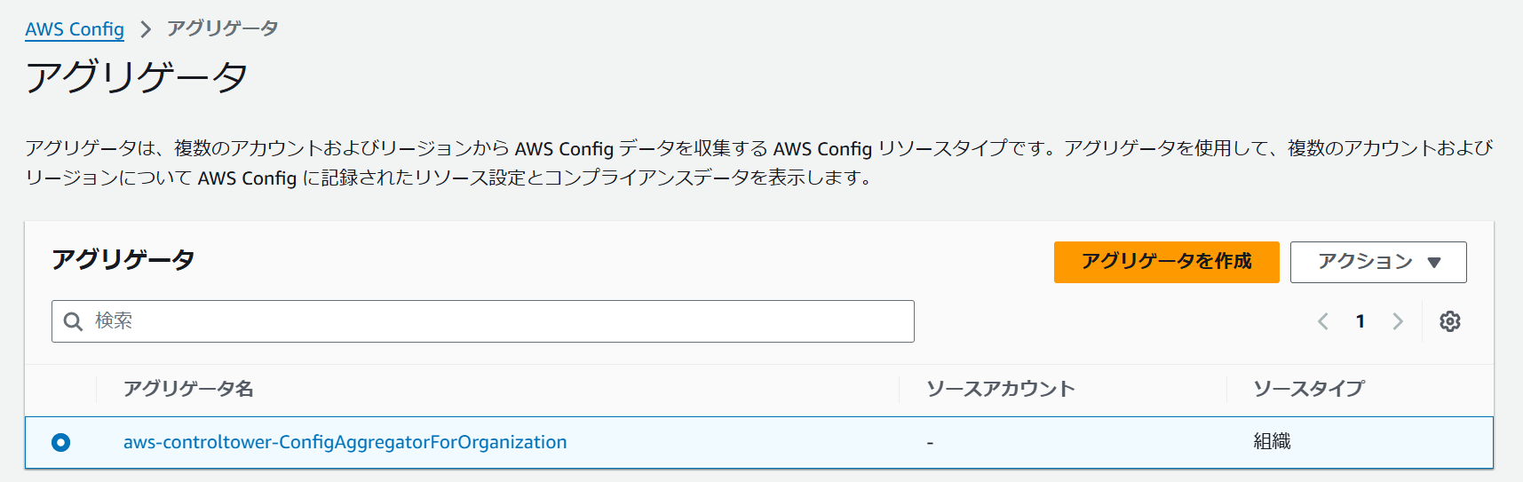Click the breadcrumb chevron separator
The width and height of the screenshot is (1523, 482).
point(146,29)
